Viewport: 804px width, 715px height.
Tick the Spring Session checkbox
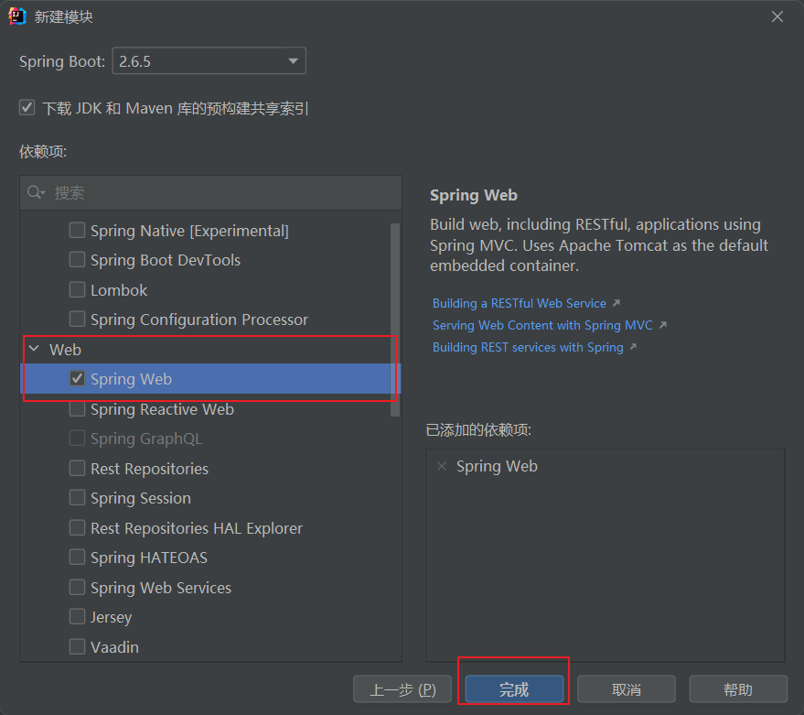pyautogui.click(x=77, y=497)
